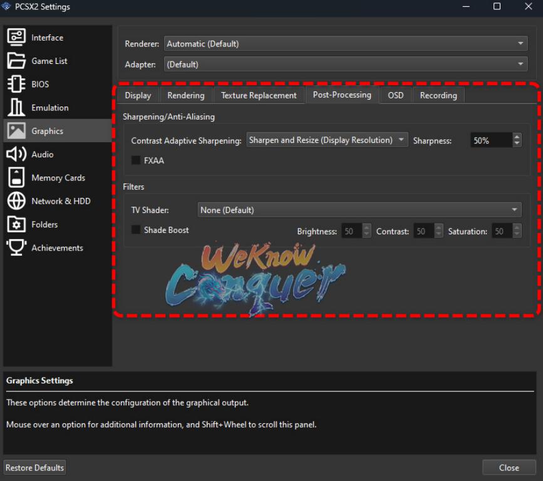This screenshot has width=543, height=481.
Task: Click the Game List folder icon
Action: pos(16,61)
